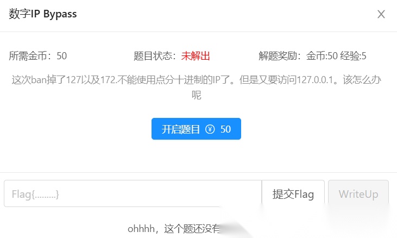397x238 pixels.
Task: Close the 数字IP Bypass dialog
Action: tap(381, 14)
